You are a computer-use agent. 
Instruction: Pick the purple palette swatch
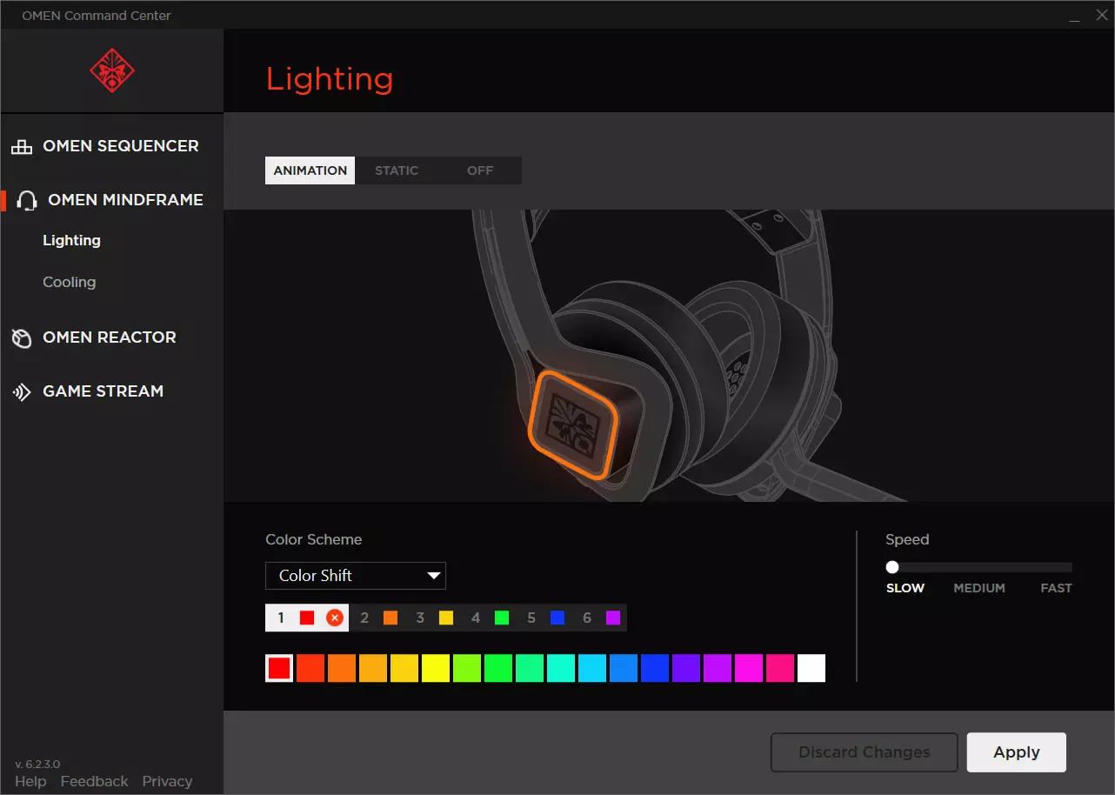pos(718,668)
